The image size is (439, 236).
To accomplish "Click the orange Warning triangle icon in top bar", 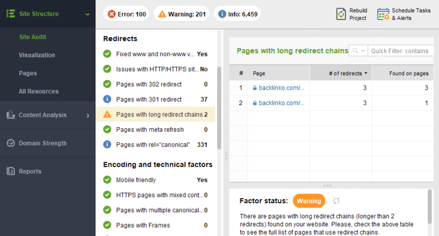I will click(x=162, y=14).
